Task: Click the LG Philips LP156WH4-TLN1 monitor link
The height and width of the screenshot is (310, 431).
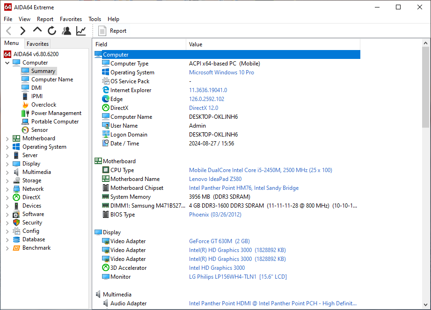Action: tap(238, 276)
